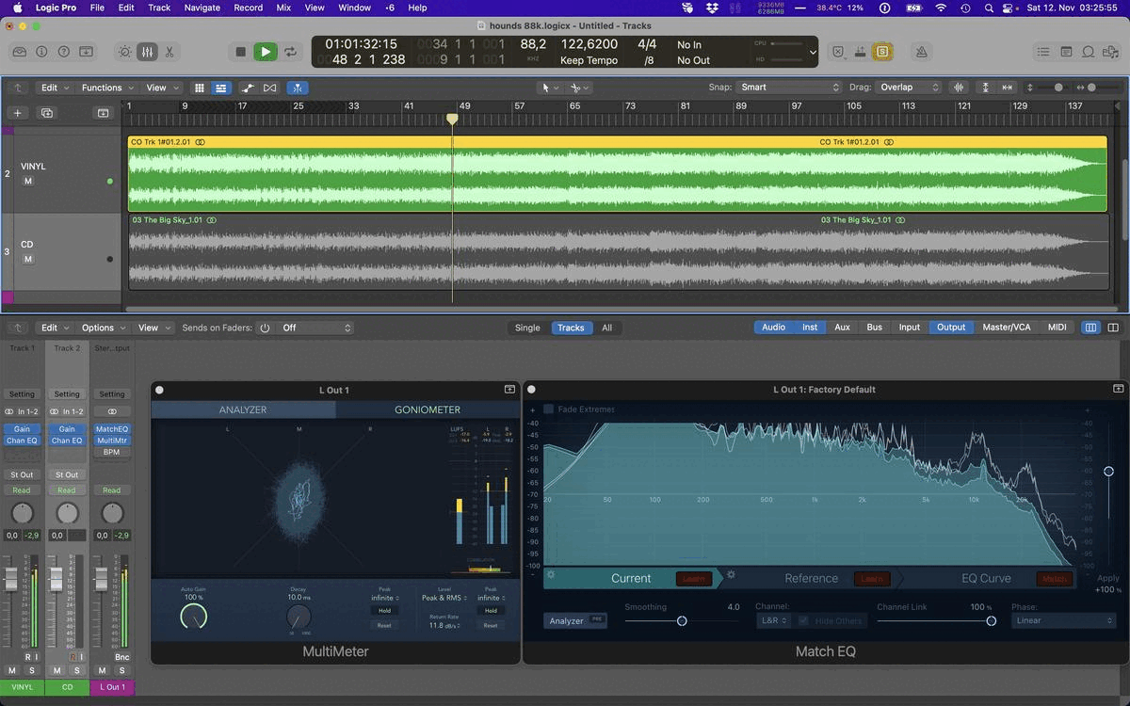Image resolution: width=1130 pixels, height=706 pixels.
Task: Toggle the Sends on Faders power button
Action: [265, 328]
